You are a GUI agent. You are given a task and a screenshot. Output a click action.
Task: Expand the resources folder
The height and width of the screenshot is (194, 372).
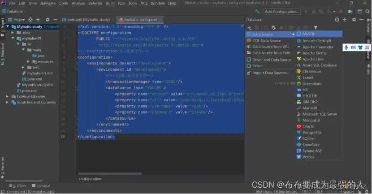click(28, 61)
